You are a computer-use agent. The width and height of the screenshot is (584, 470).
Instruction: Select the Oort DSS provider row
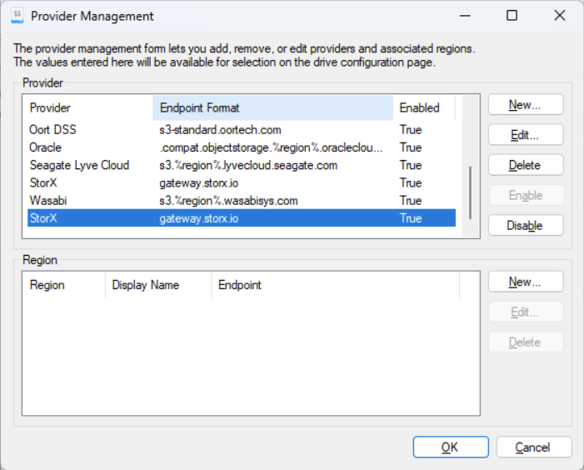pyautogui.click(x=242, y=130)
